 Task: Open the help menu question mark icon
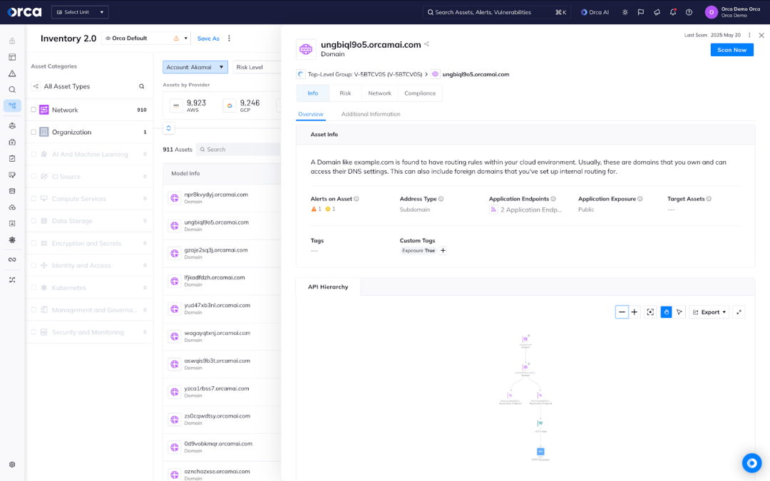coord(688,12)
